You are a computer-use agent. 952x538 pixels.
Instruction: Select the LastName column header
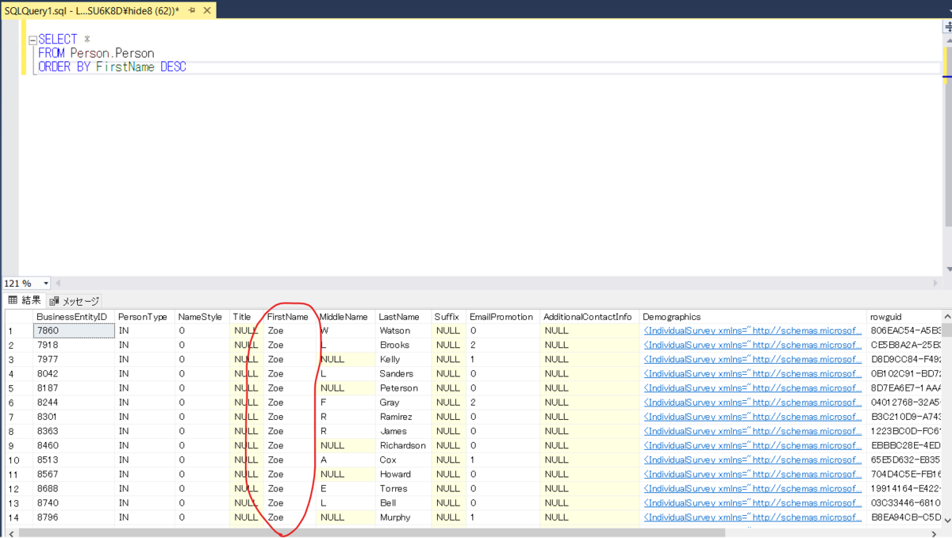(x=404, y=316)
